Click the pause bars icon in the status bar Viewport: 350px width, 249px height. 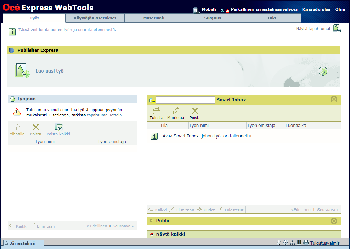coord(299,242)
